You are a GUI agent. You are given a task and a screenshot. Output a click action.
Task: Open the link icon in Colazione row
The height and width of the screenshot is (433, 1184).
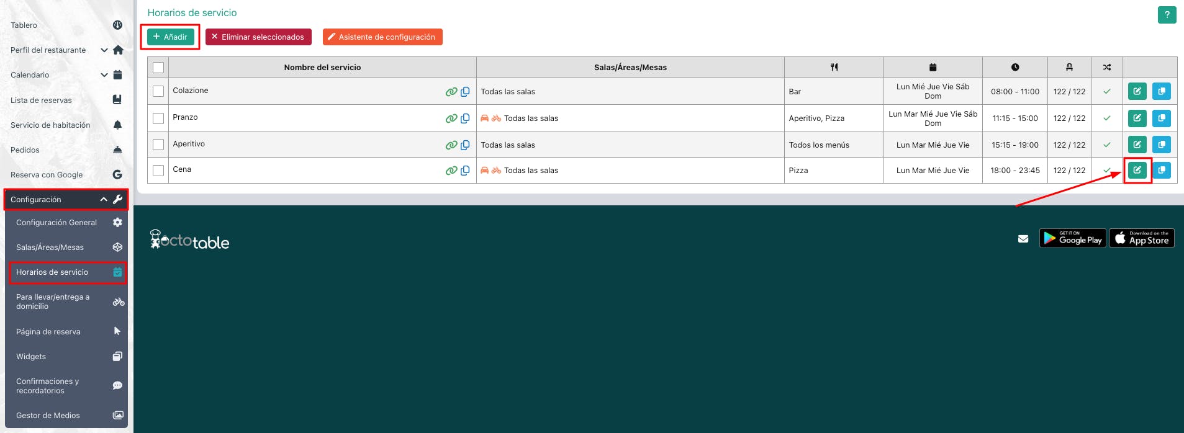coord(451,92)
